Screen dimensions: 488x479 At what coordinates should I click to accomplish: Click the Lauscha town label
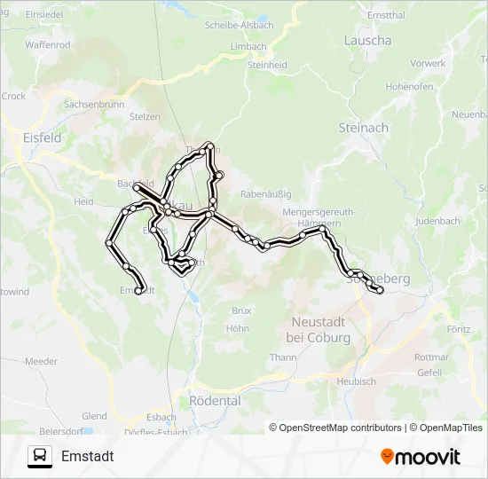pos(367,41)
